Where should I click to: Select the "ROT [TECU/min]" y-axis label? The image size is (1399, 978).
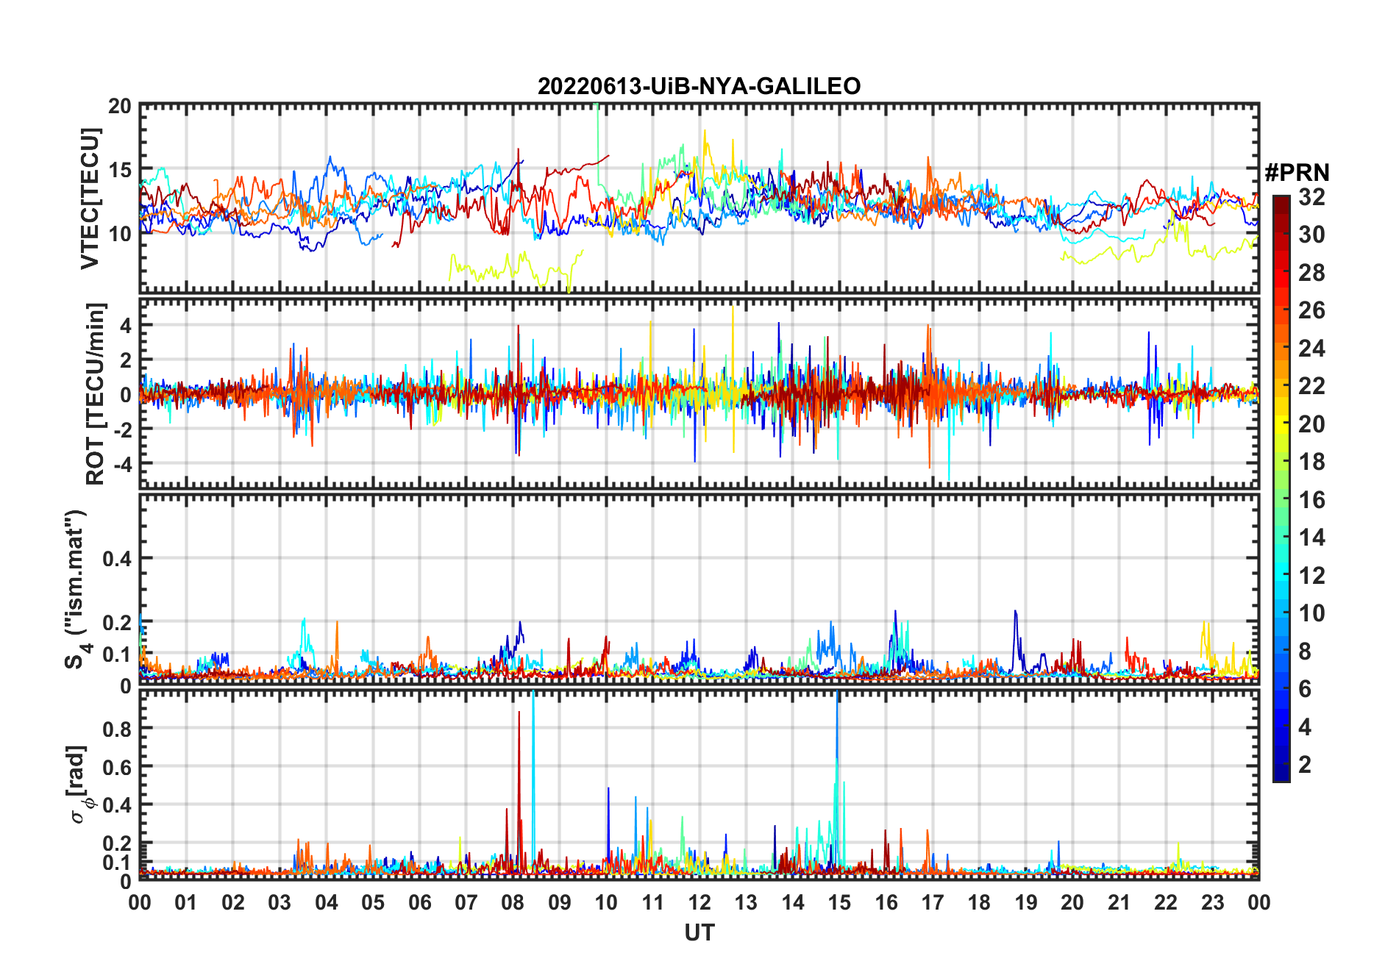click(x=96, y=393)
